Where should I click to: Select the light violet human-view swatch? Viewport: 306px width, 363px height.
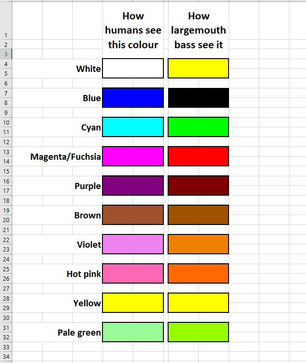pyautogui.click(x=133, y=244)
